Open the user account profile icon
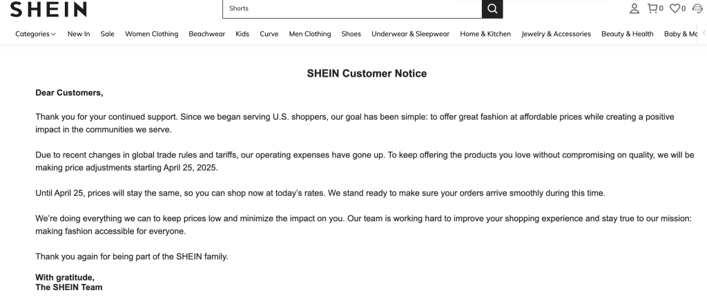This screenshot has height=297, width=707. tap(634, 8)
